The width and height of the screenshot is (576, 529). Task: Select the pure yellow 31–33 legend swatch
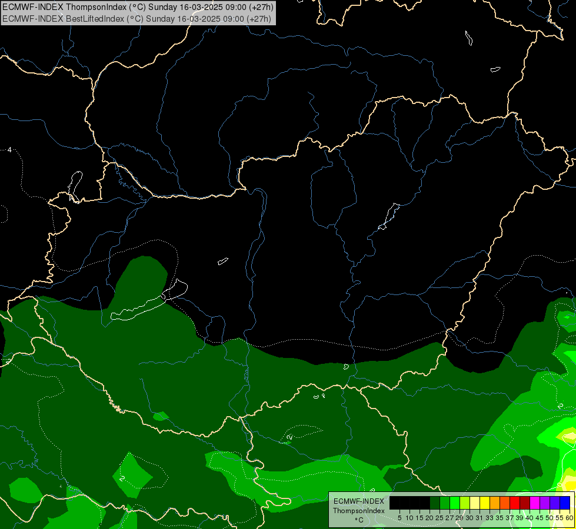(485, 503)
